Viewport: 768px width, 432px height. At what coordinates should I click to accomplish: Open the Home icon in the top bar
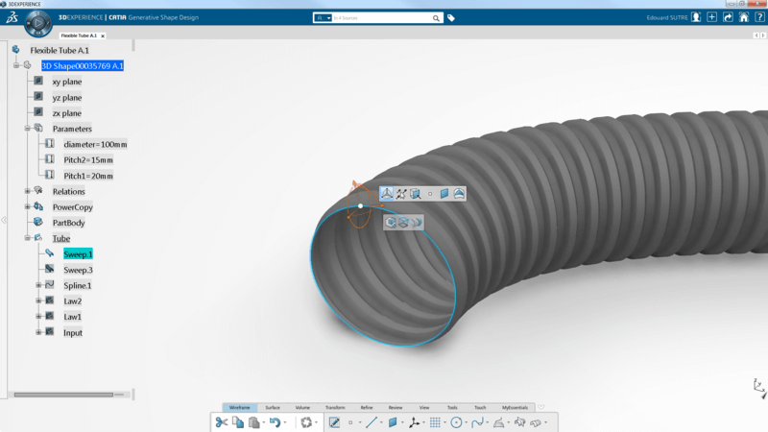click(743, 17)
